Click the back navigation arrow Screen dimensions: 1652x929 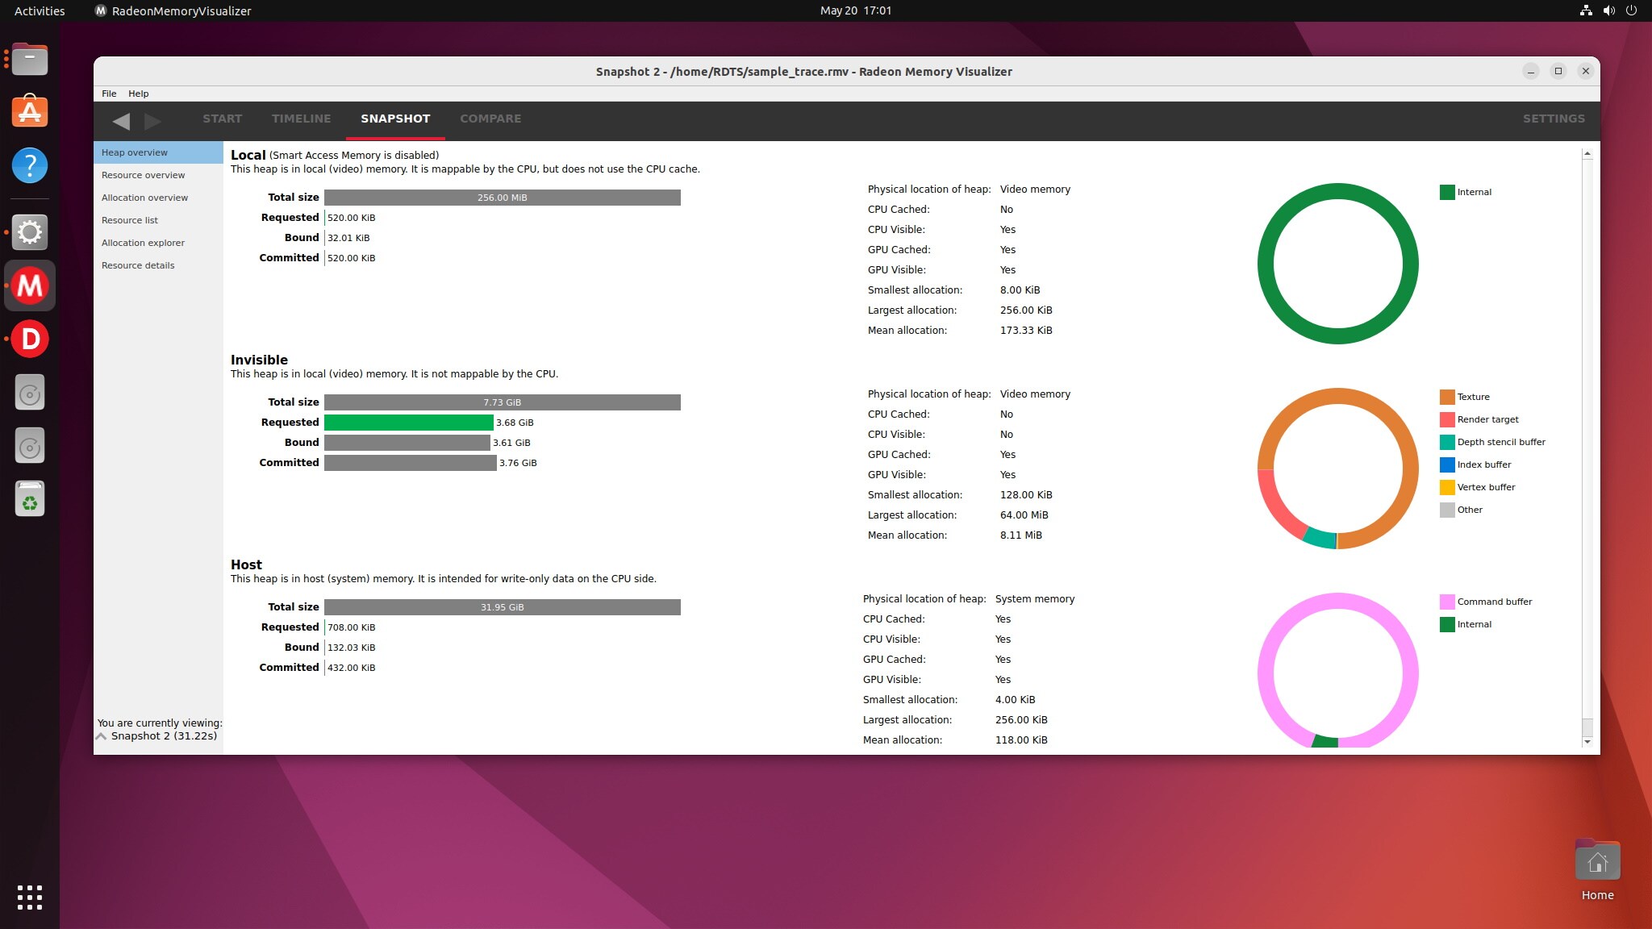click(121, 121)
